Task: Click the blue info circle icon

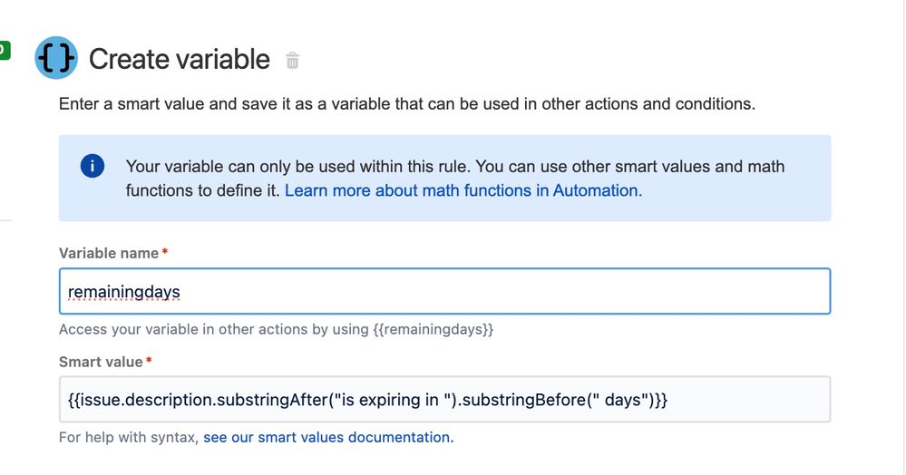Action: coord(92,166)
